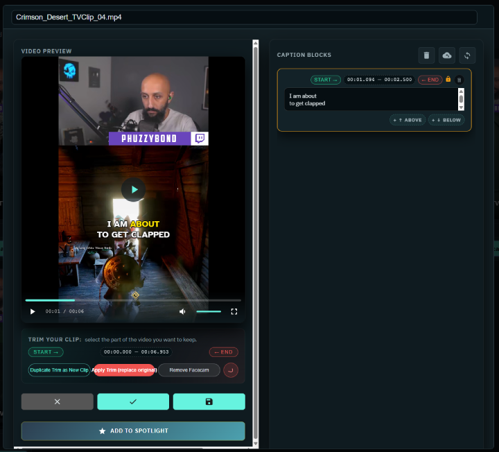Image resolution: width=499 pixels, height=452 pixels.
Task: Click trim range 00:00.000 – 00:06.953
Action: [x=137, y=352]
